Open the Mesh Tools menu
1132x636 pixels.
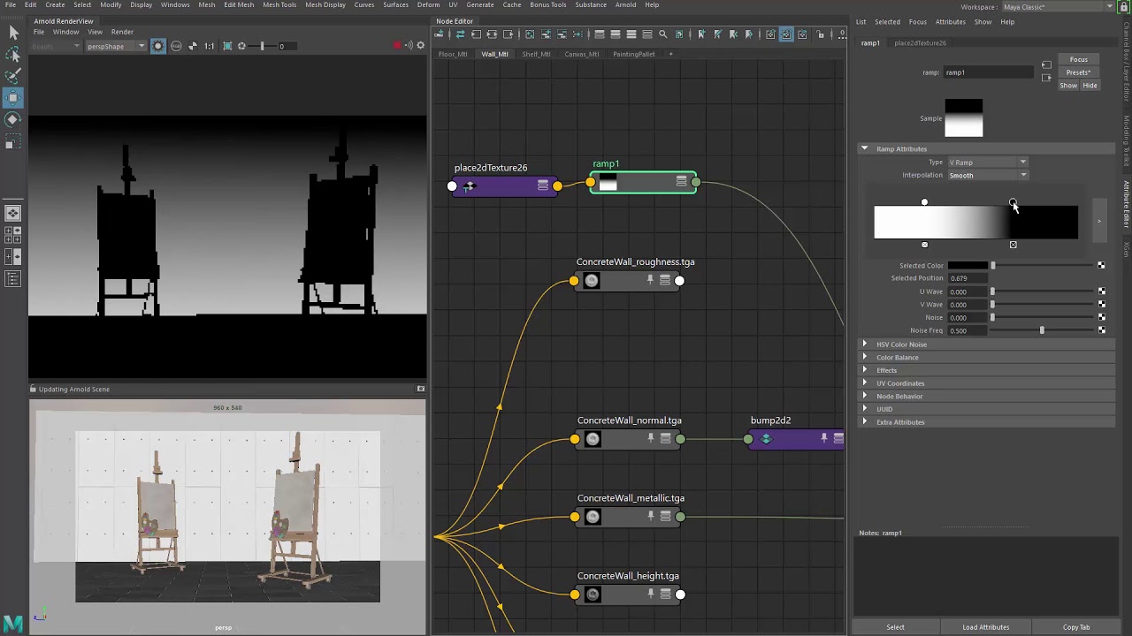coord(279,4)
